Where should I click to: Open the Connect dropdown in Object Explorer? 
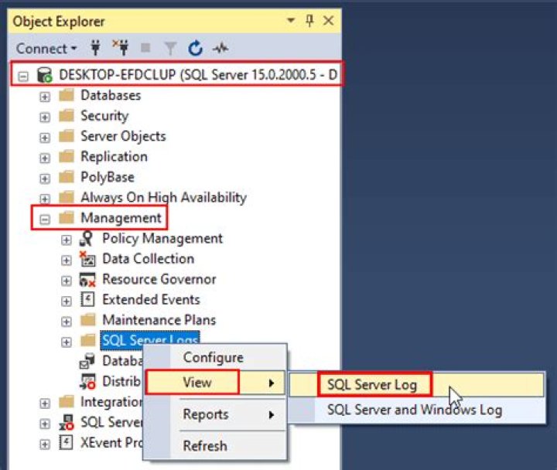pyautogui.click(x=46, y=49)
